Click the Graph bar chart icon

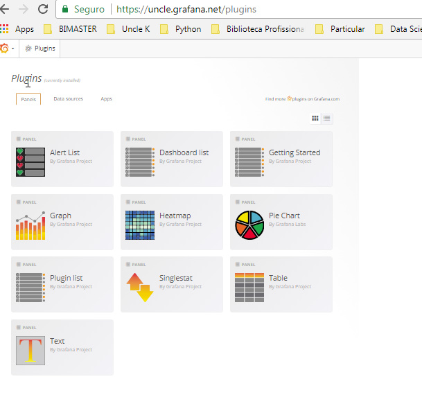pos(30,225)
